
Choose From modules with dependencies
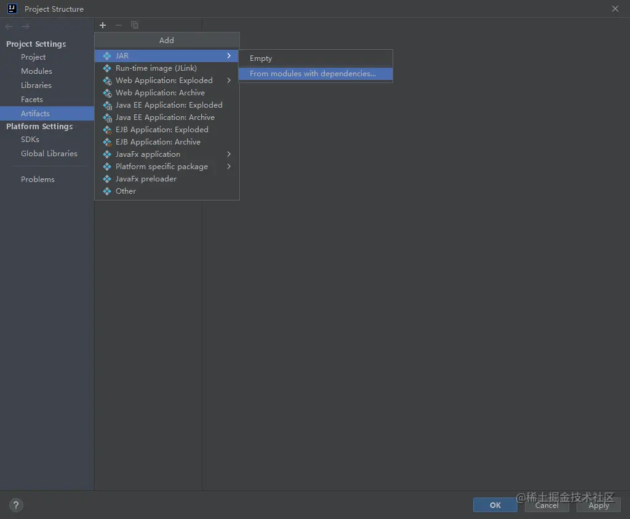(316, 74)
